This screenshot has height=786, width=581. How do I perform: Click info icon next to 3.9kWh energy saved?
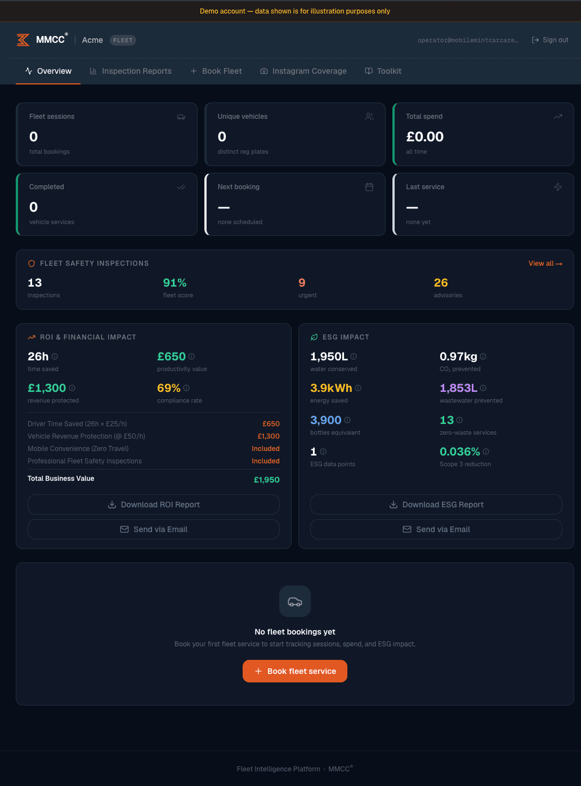tap(358, 388)
